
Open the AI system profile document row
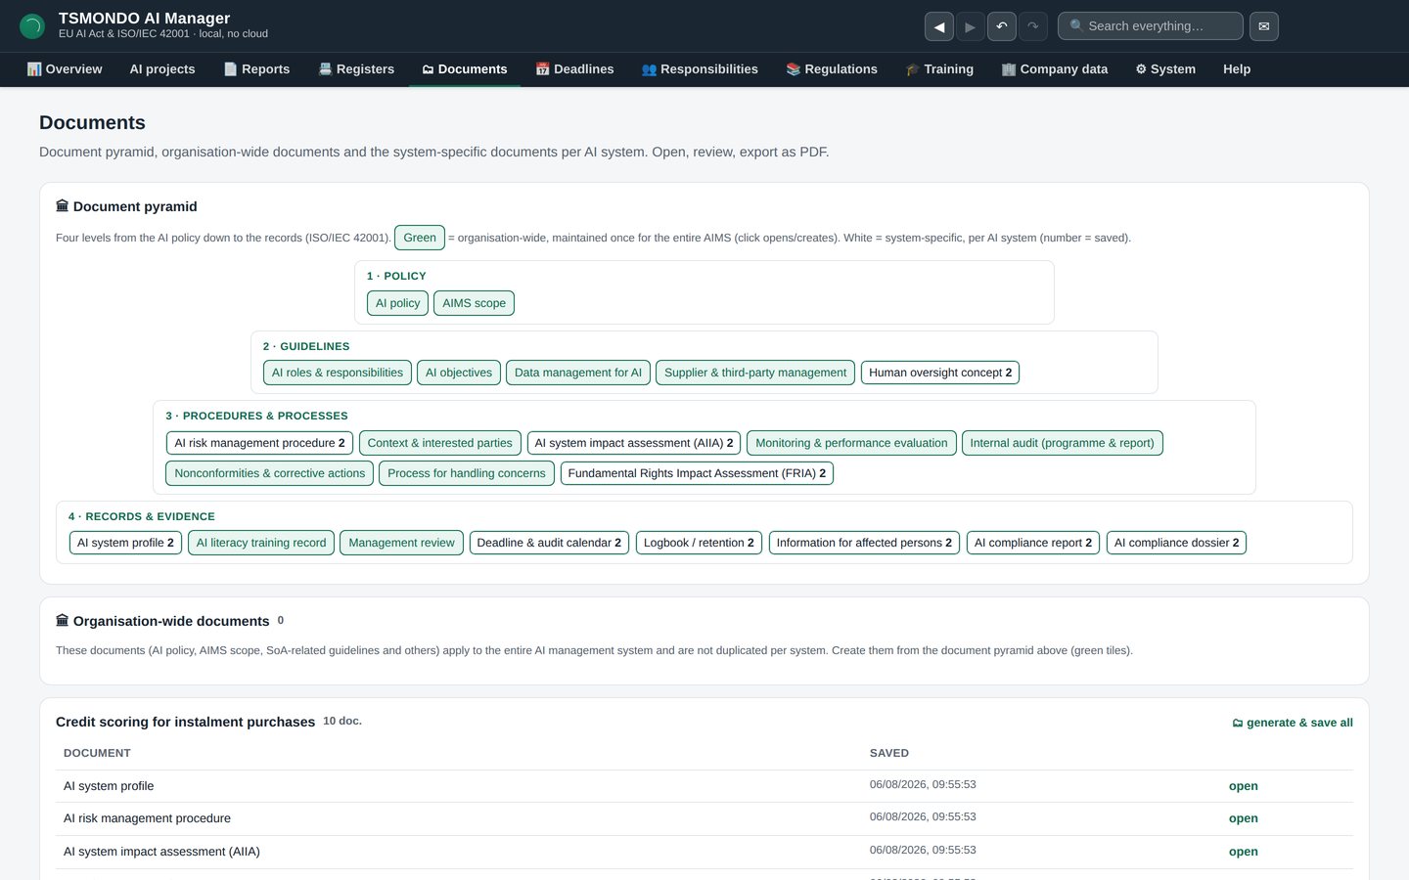pyautogui.click(x=704, y=786)
